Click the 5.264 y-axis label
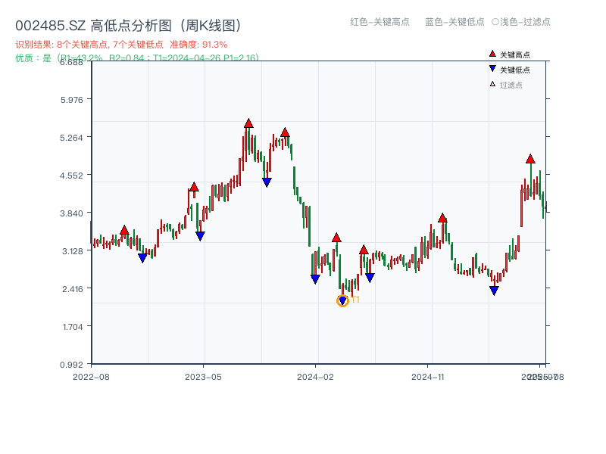Image resolution: width=606 pixels, height=454 pixels. (71, 138)
